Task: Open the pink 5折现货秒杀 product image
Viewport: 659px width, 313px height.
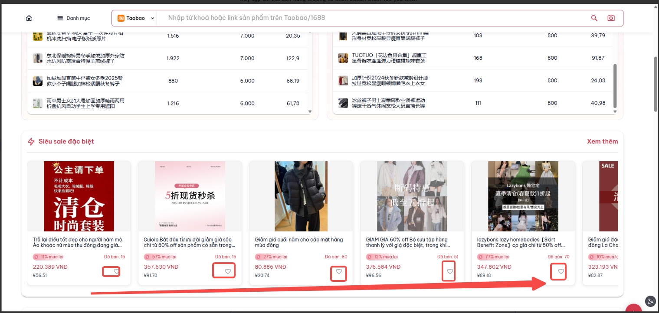Action: click(x=190, y=196)
